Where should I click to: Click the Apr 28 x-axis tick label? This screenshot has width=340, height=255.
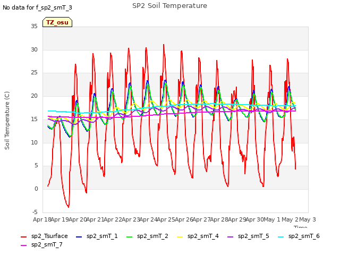coord(219,219)
